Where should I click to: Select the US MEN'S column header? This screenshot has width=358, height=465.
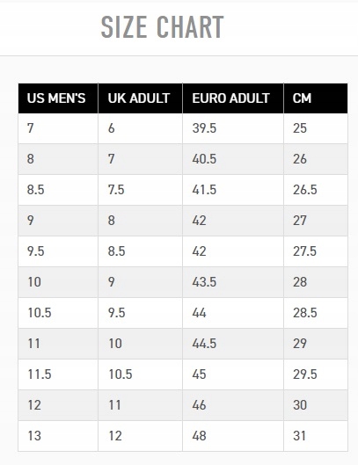[x=58, y=98]
